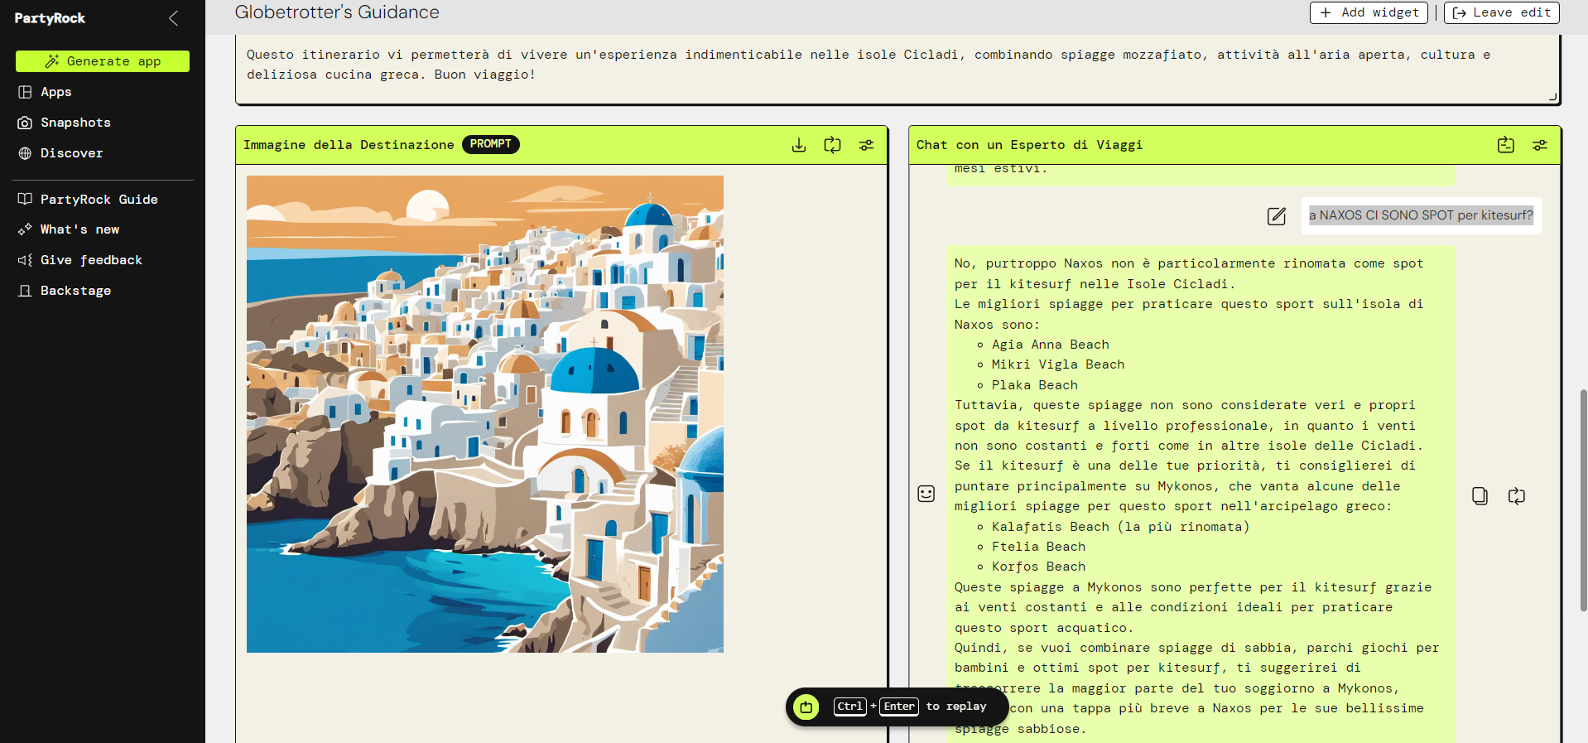This screenshot has width=1588, height=743.
Task: Edit the Naxos kitesurf chat message
Action: tap(1276, 216)
